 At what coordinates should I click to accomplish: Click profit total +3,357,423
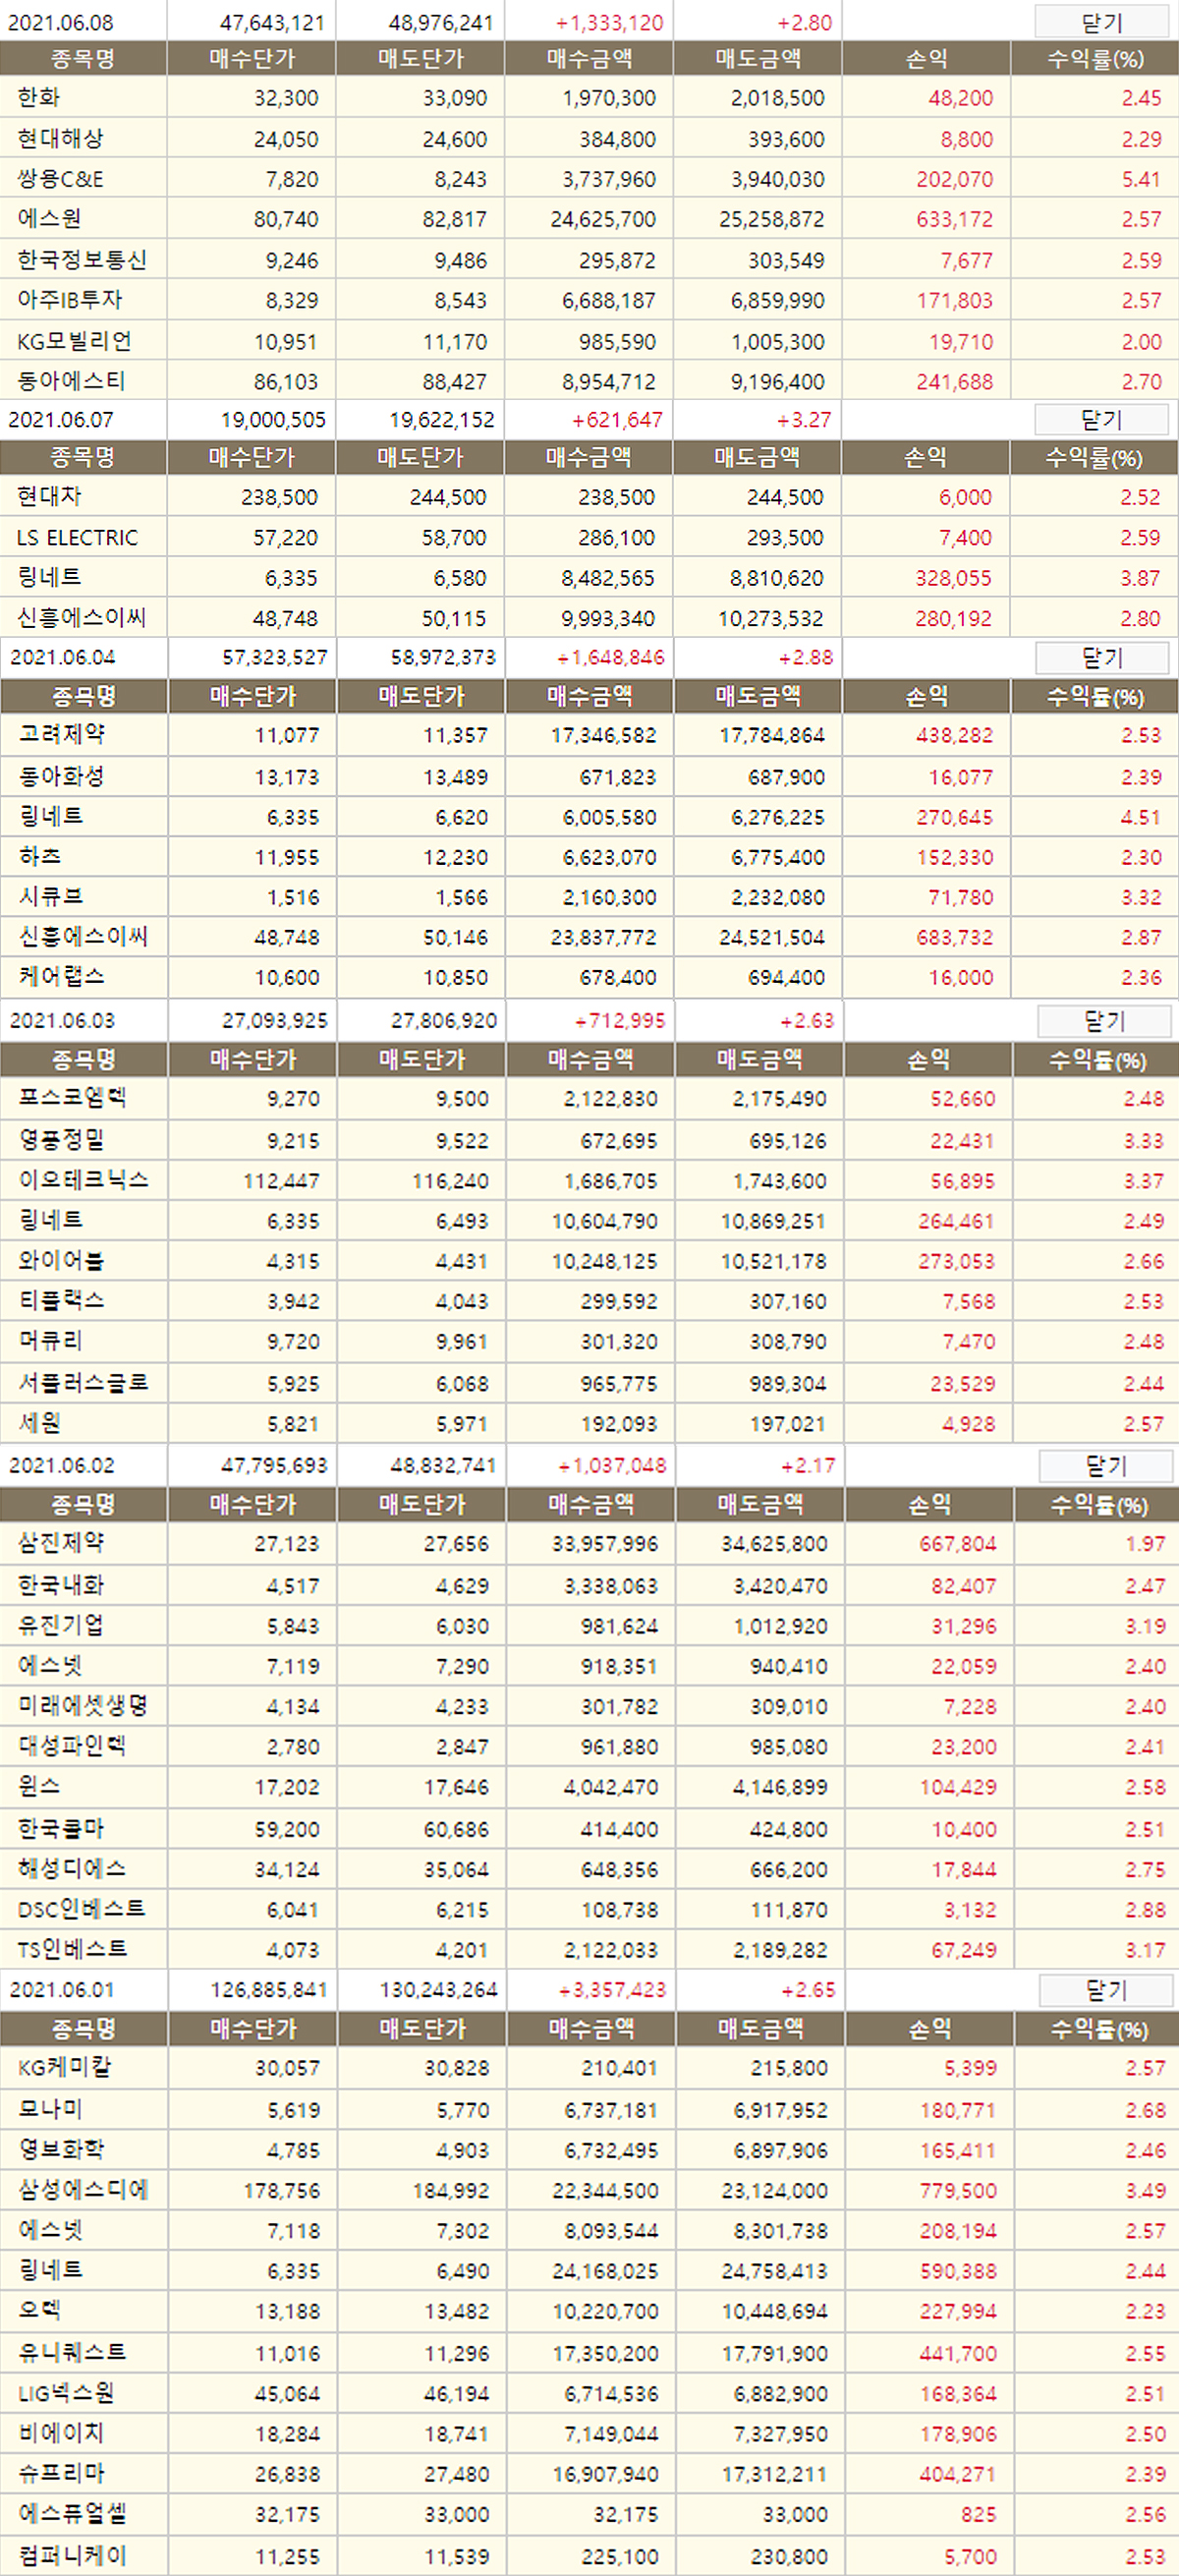pos(612,1990)
